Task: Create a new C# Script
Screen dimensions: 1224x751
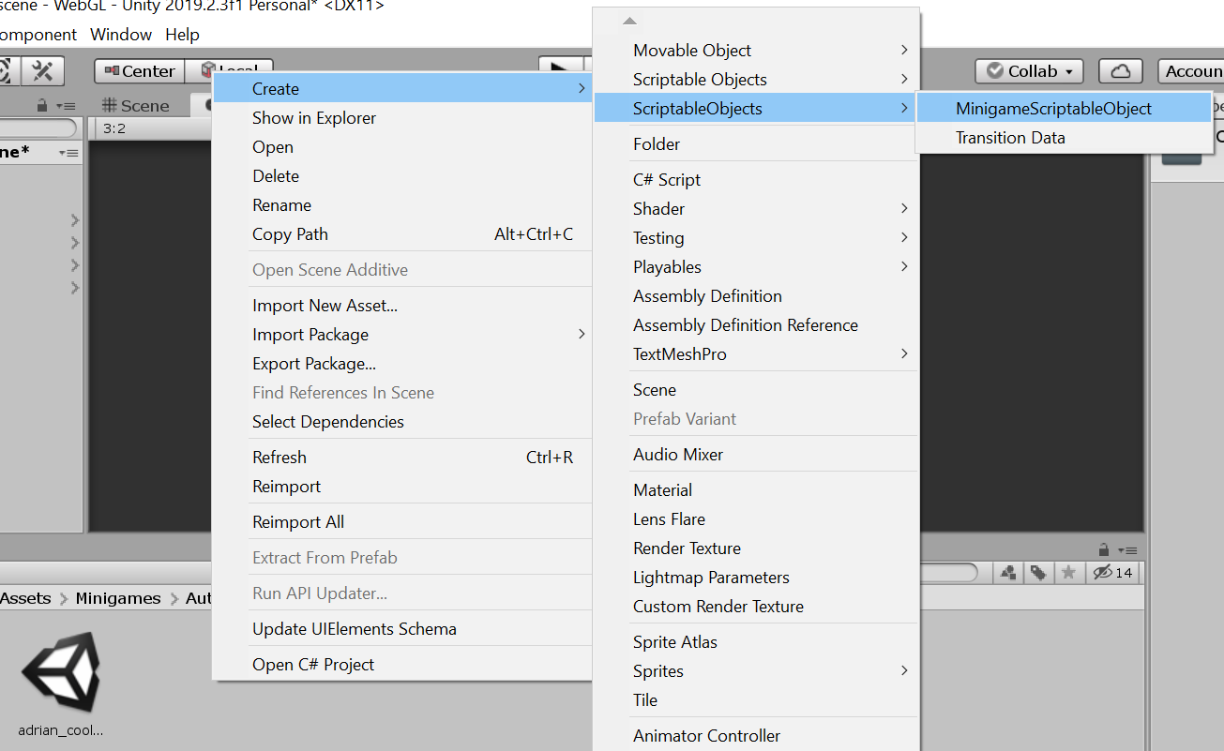Action: [757, 180]
